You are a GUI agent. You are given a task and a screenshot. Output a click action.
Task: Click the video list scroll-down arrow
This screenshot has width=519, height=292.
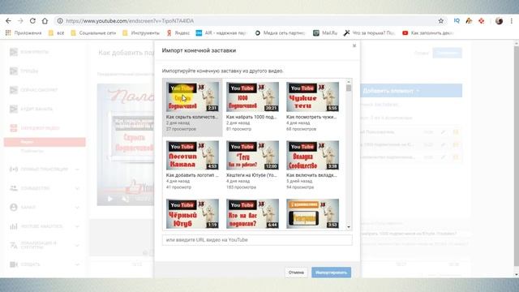[x=349, y=227]
